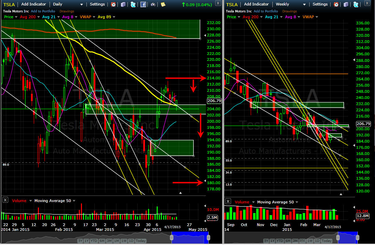
Task: Click database stack icon on Daily chart
Action: coord(123,4)
